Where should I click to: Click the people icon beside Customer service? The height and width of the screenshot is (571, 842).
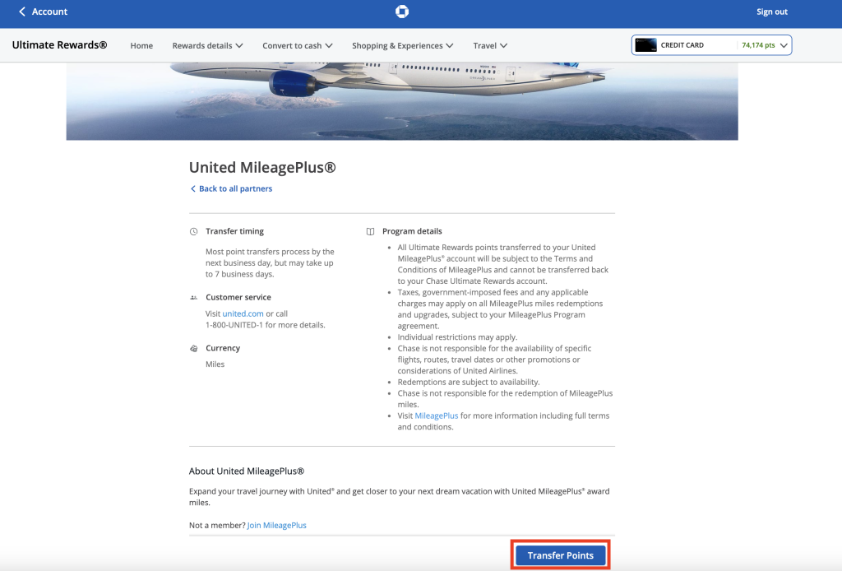click(194, 298)
